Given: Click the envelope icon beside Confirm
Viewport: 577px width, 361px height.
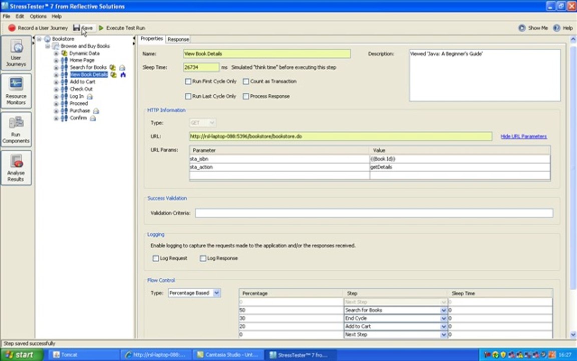Looking at the screenshot, I should click(93, 118).
